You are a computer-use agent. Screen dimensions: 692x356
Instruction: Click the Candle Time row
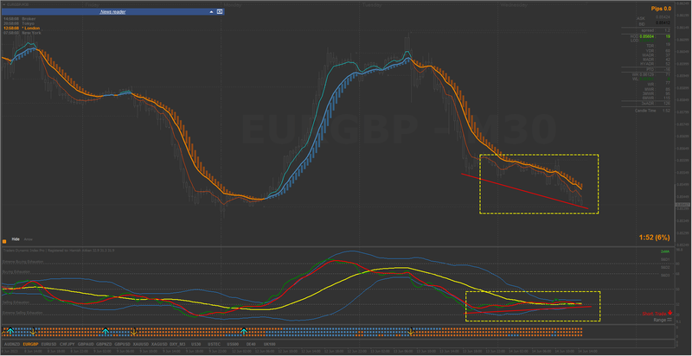click(x=653, y=110)
